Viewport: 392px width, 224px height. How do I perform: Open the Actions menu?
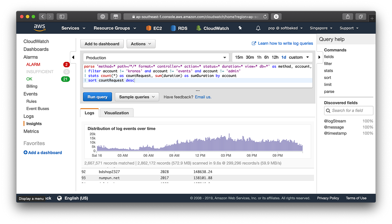(x=141, y=43)
